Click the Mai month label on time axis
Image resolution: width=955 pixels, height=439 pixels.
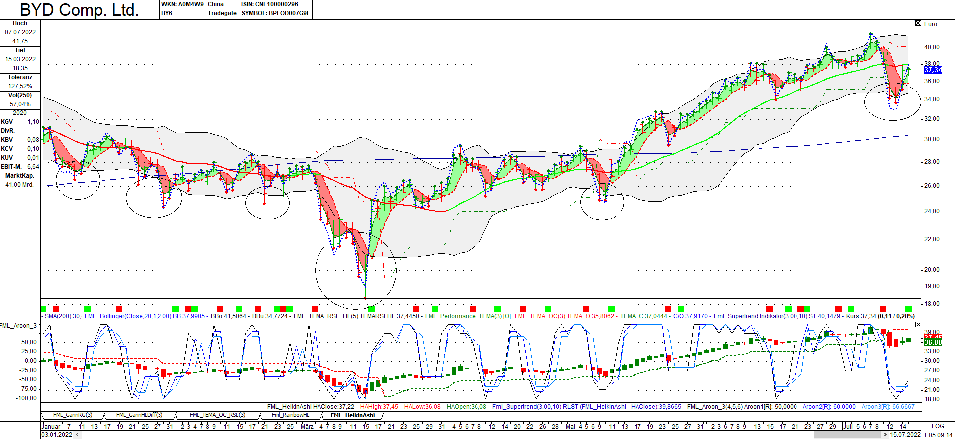(x=570, y=426)
